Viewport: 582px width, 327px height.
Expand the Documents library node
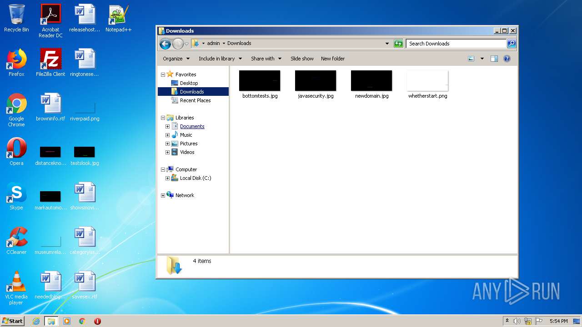[x=167, y=126]
